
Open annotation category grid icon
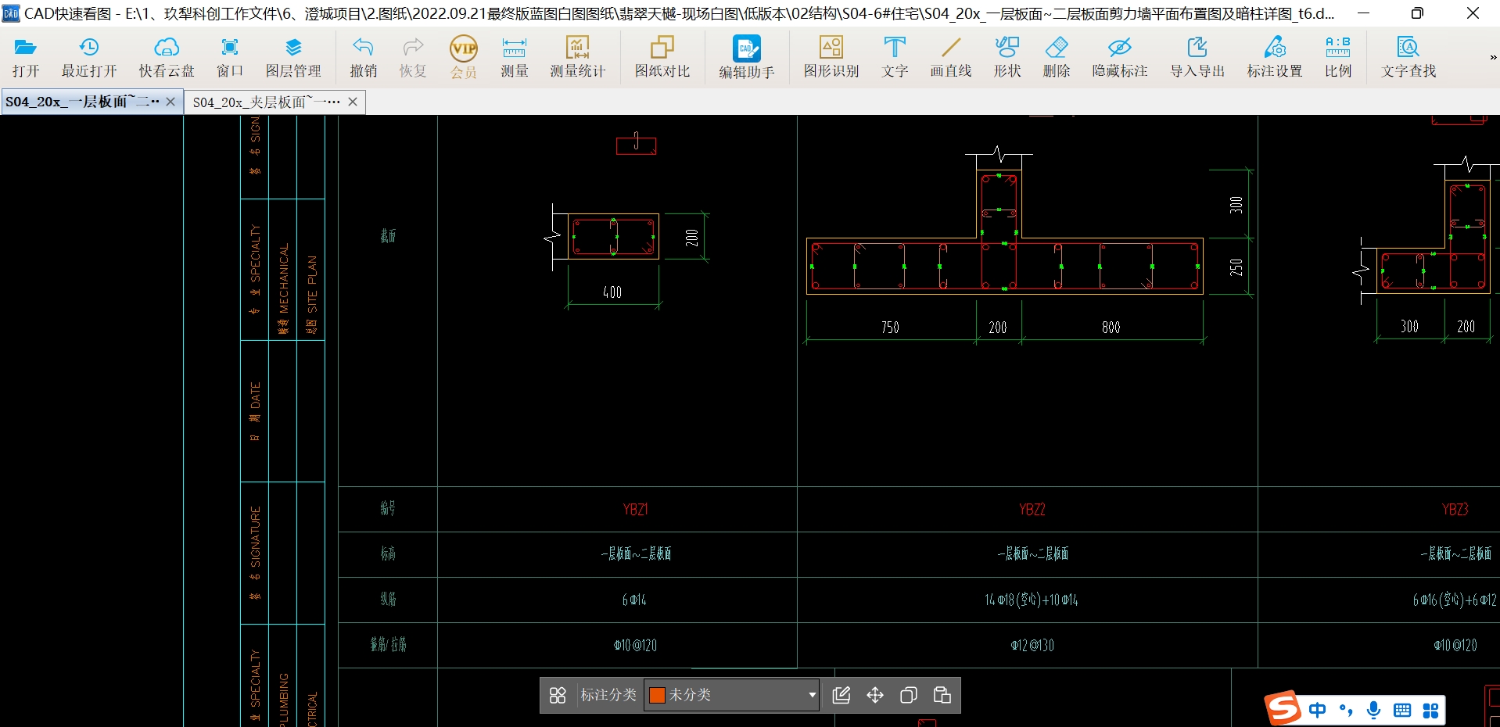point(558,695)
